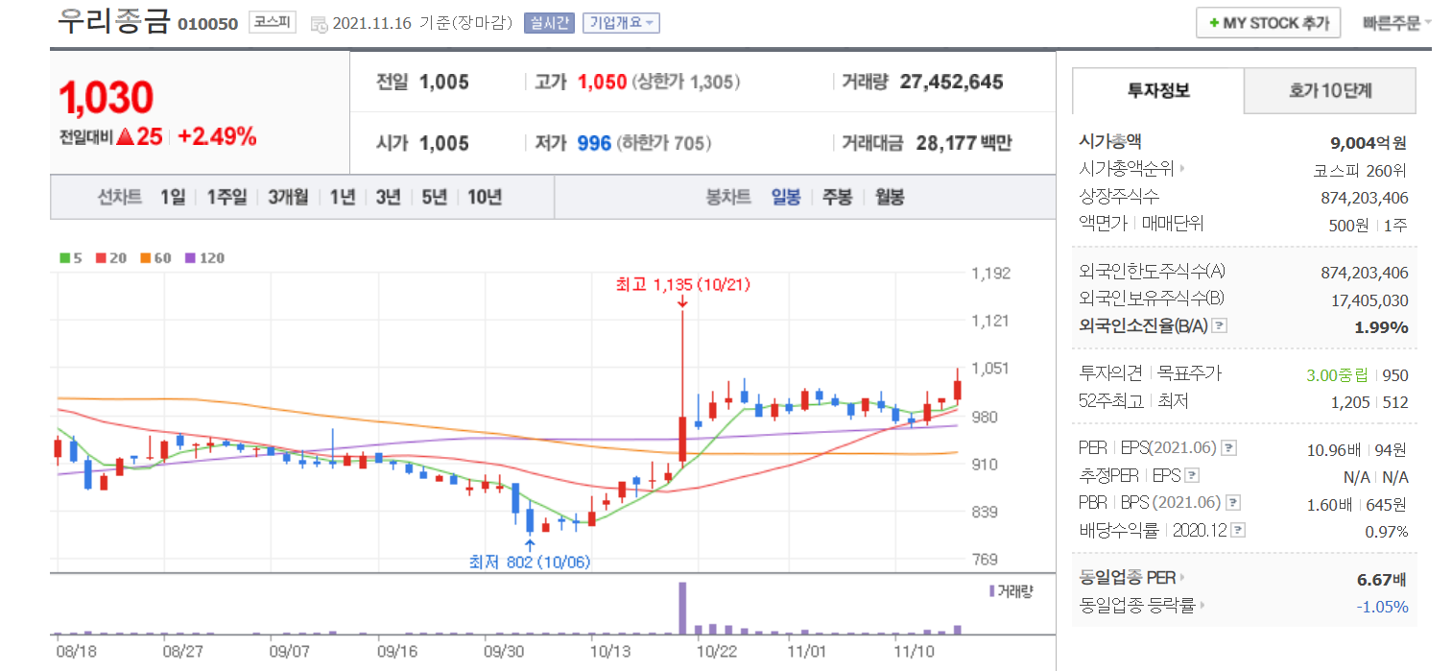Select the 3개월 line chart period
Image resolution: width=1452 pixels, height=671 pixels.
288,198
